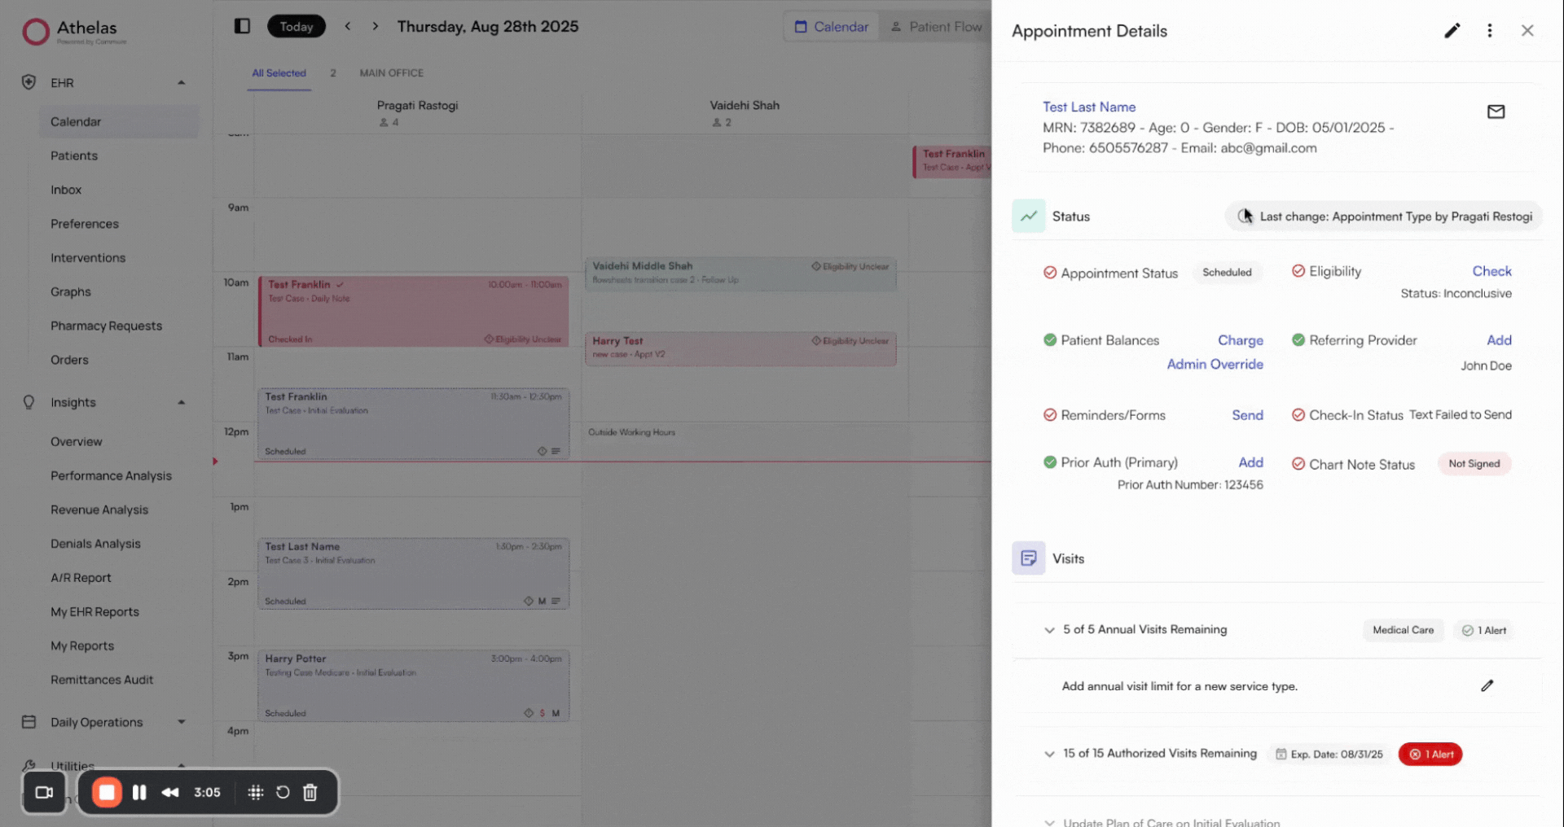This screenshot has width=1564, height=827.
Task: Click the Chart Note Status circle icon
Action: pyautogui.click(x=1298, y=464)
